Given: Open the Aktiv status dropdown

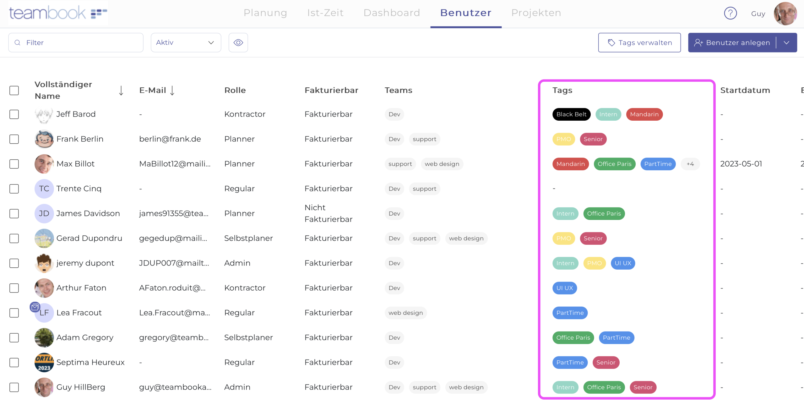Looking at the screenshot, I should 186,42.
